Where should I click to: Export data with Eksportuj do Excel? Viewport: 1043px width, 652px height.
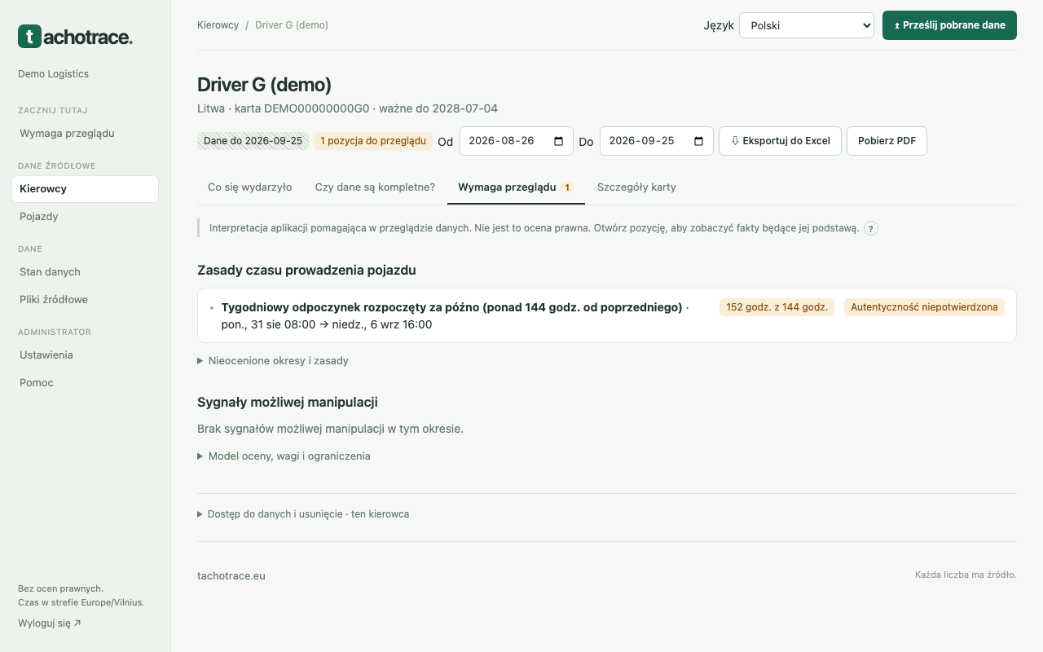(780, 141)
